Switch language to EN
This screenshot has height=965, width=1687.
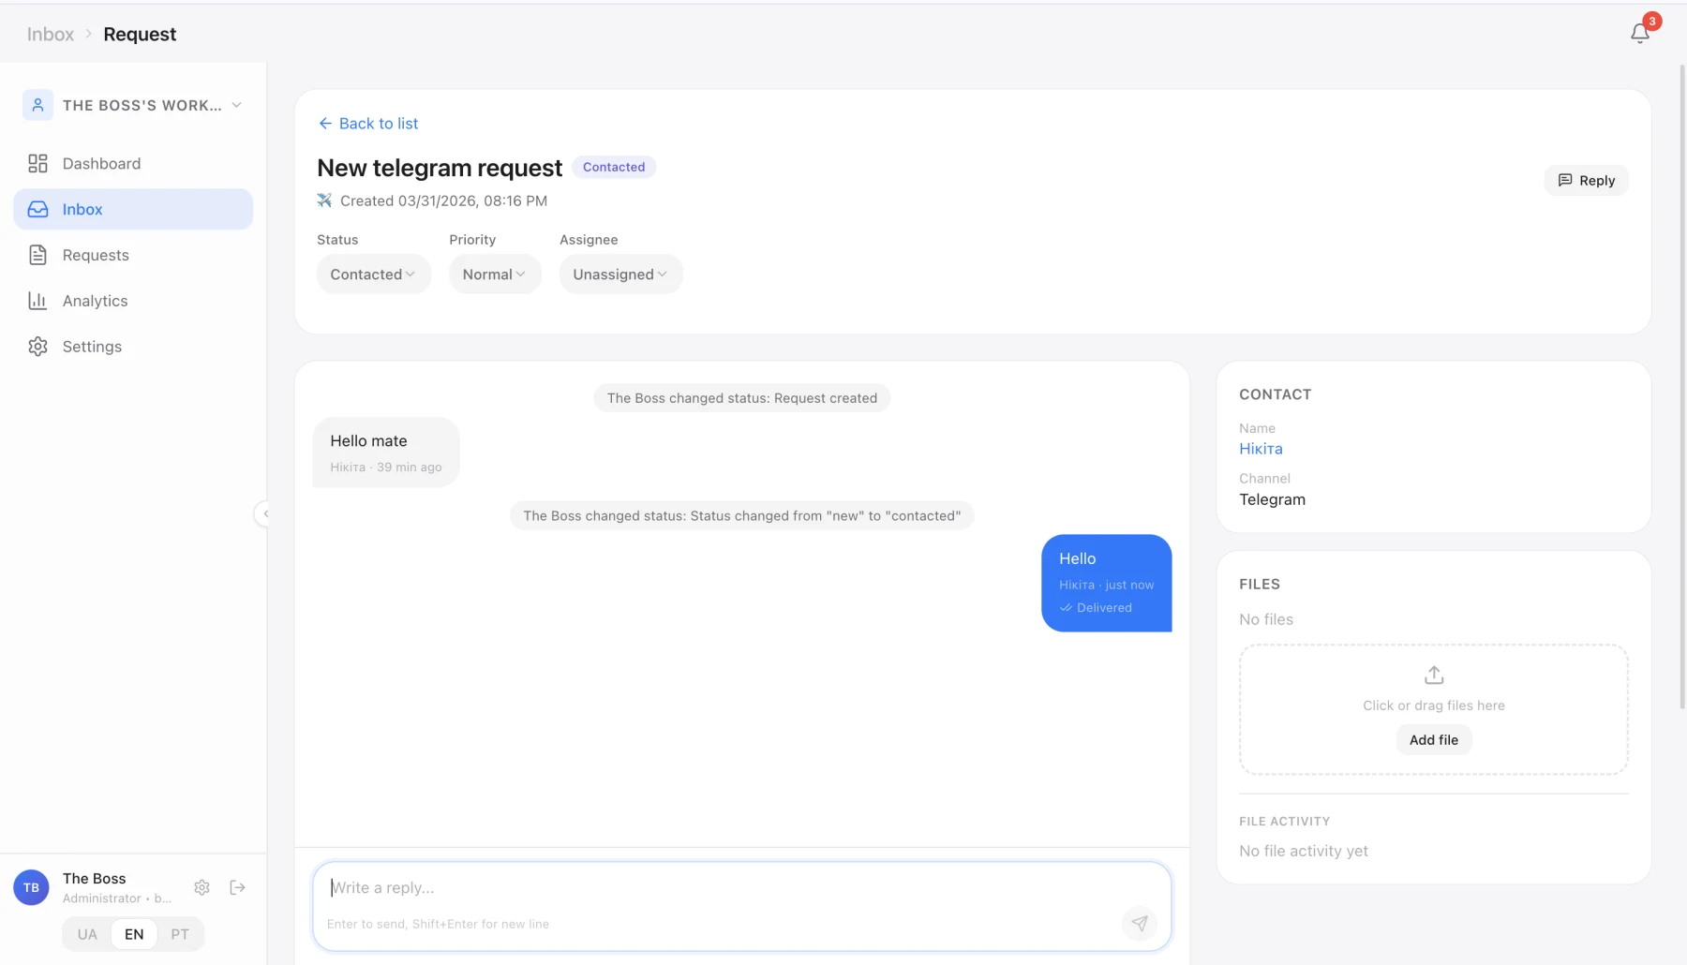(134, 934)
